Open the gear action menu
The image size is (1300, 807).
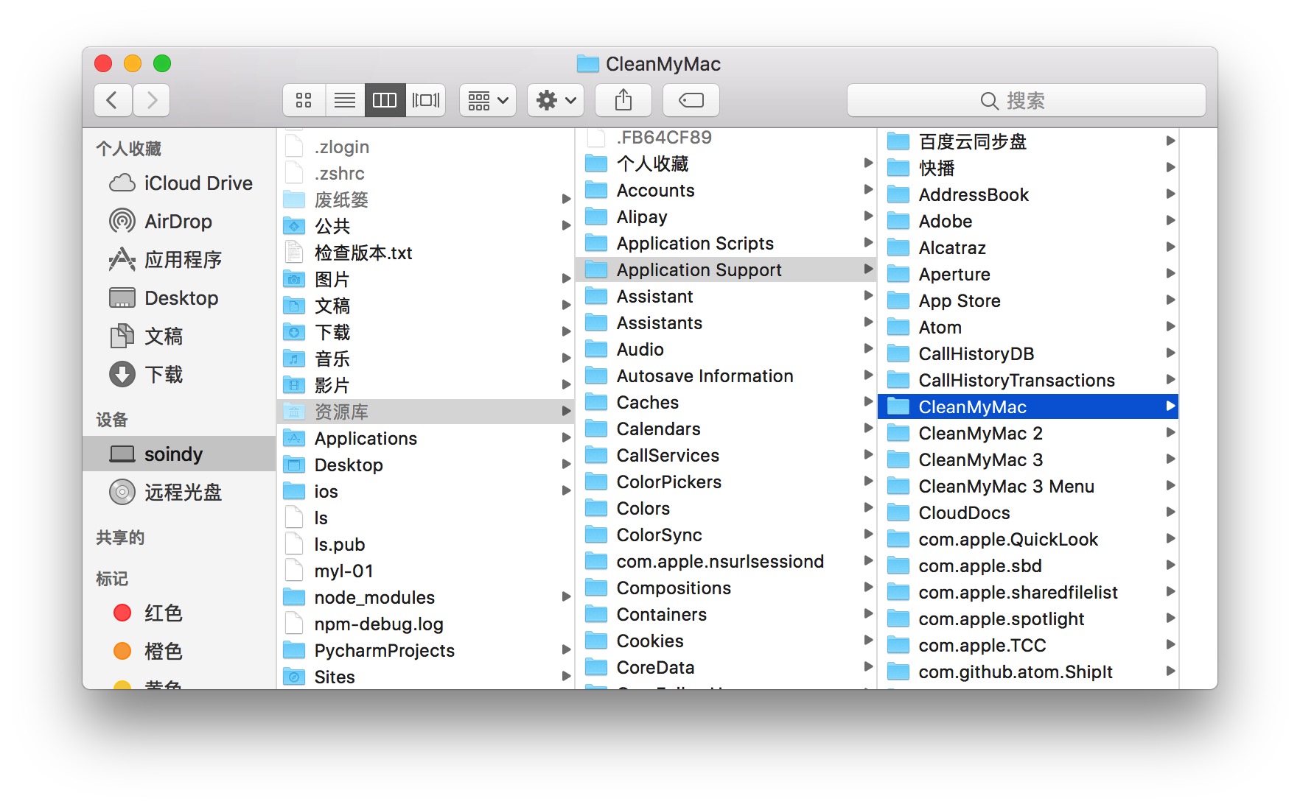556,100
